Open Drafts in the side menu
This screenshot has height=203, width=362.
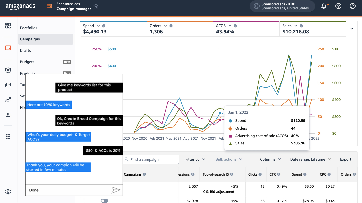pyautogui.click(x=26, y=50)
